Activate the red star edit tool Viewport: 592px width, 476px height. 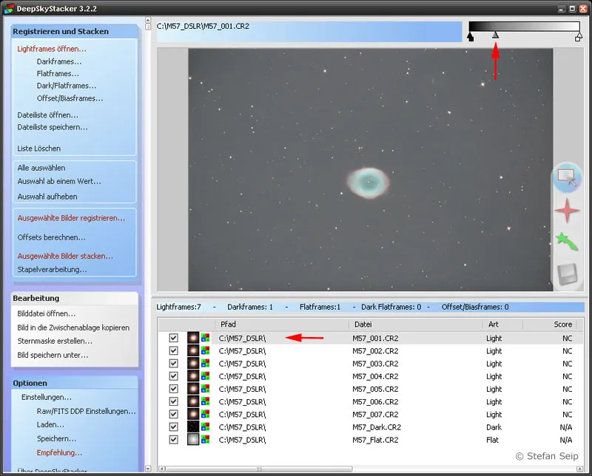[x=567, y=211]
